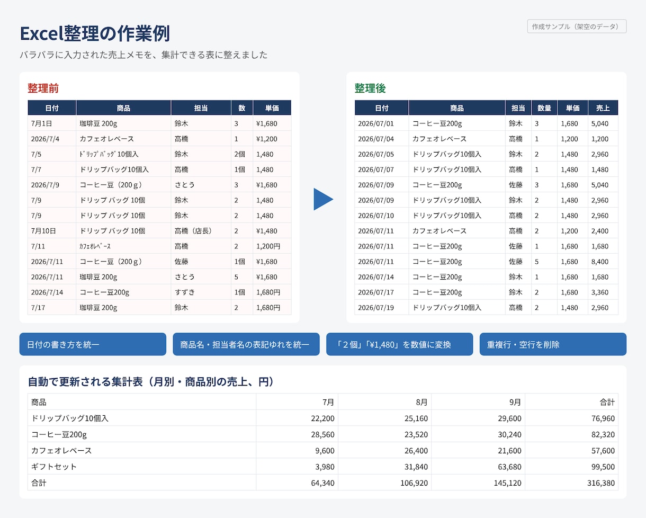Select the 7月 column header in summary table

click(297, 402)
